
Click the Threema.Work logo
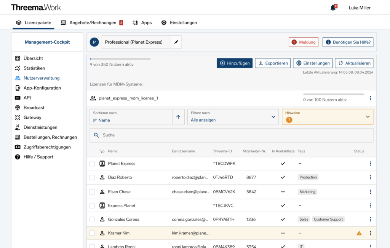pos(35,7)
